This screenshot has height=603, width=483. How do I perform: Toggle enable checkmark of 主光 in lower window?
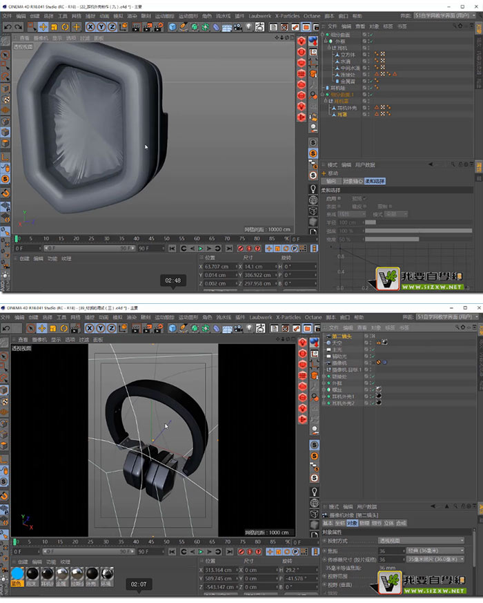point(373,350)
